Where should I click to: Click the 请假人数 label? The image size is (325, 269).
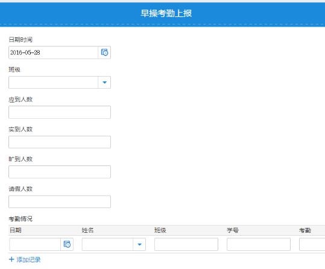coord(21,189)
